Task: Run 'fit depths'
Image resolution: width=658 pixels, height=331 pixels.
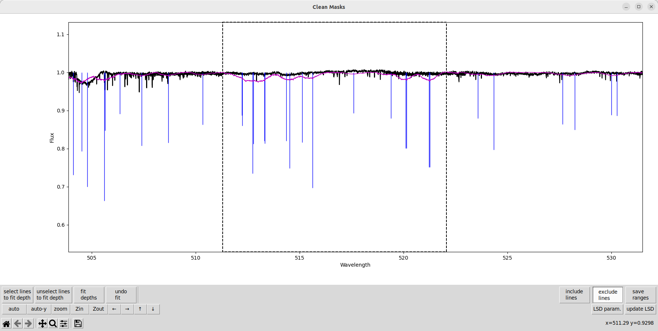Action: pyautogui.click(x=89, y=295)
